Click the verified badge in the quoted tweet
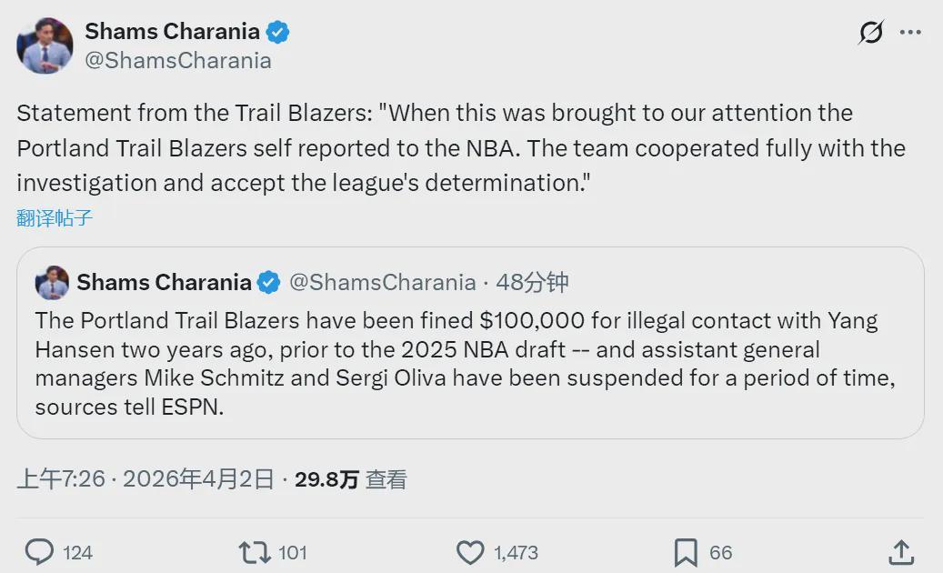This screenshot has height=573, width=943. [x=267, y=282]
